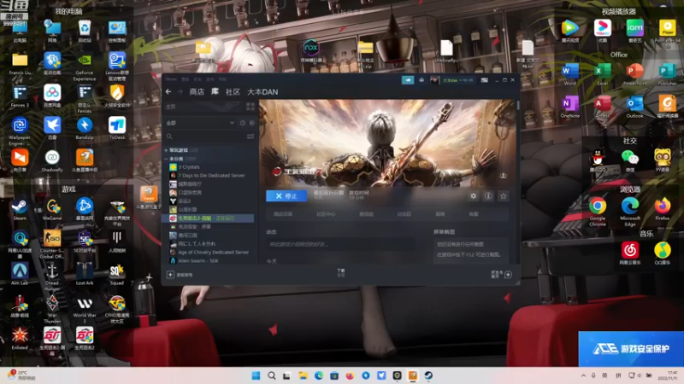This screenshot has width=684, height=384.
Task: Open the Excel shortcut in Office group
Action: click(x=603, y=74)
